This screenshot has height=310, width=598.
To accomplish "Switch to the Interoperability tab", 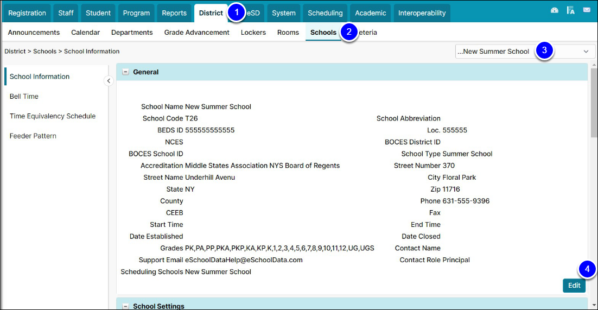I will [422, 13].
